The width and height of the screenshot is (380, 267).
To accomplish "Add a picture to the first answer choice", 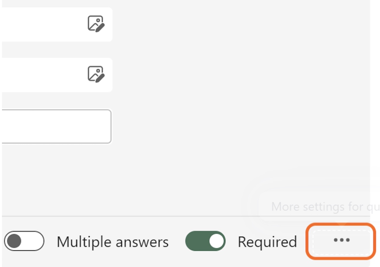I will tap(96, 24).
